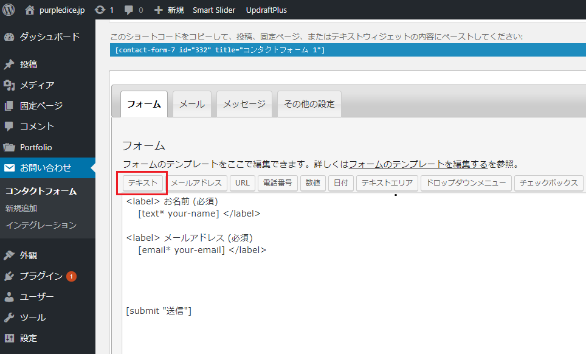The height and width of the screenshot is (354, 586).
Task: Open the Portfolio menu item
Action: click(x=36, y=147)
